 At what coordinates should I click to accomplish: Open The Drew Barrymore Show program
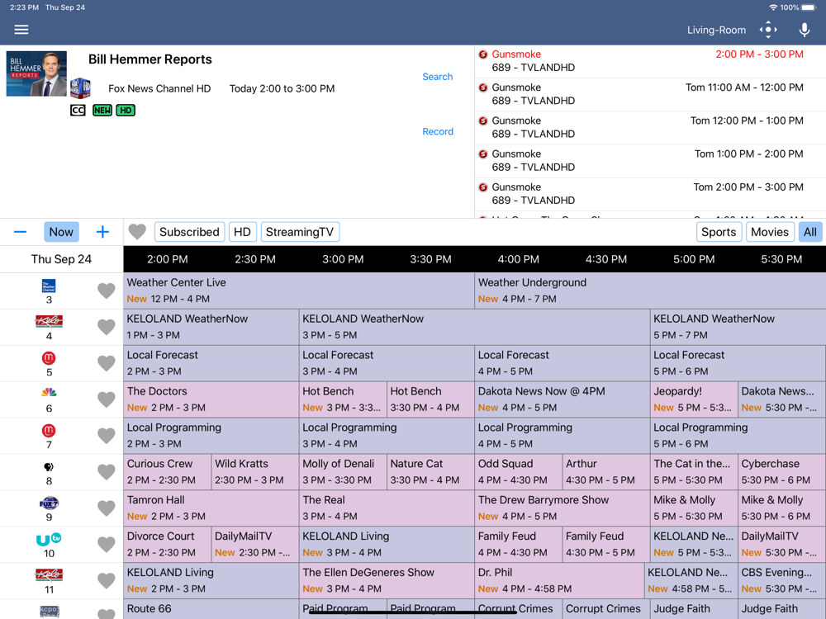[562, 508]
